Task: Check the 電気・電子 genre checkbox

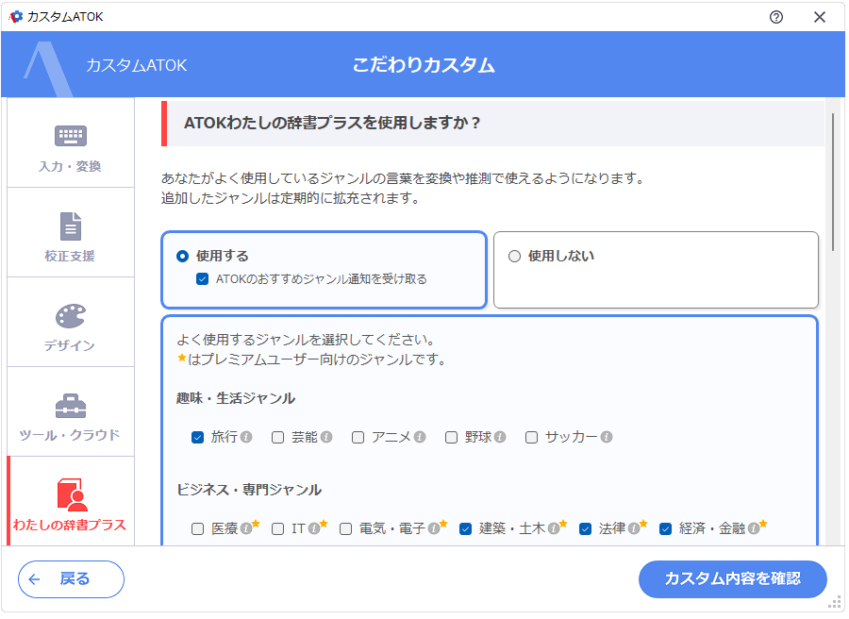Action: (345, 528)
